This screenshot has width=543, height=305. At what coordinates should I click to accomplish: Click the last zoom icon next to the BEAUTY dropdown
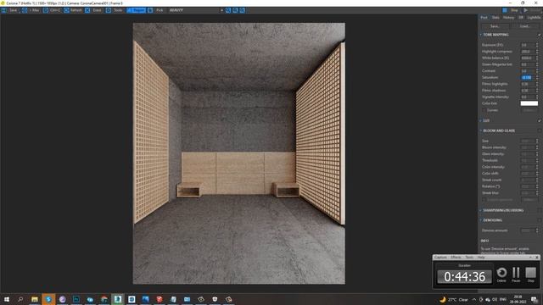tap(243, 10)
